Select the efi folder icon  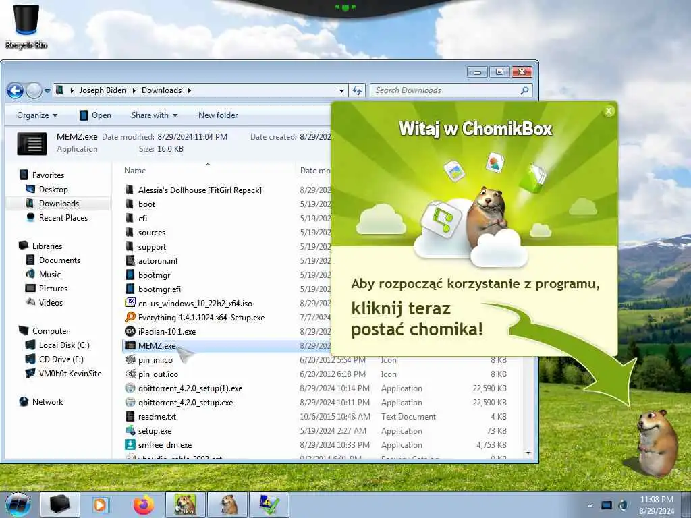[x=130, y=218]
